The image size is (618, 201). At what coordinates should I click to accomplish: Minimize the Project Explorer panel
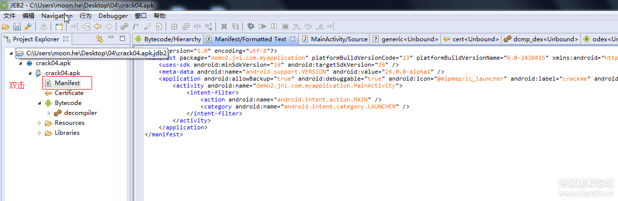111,38
